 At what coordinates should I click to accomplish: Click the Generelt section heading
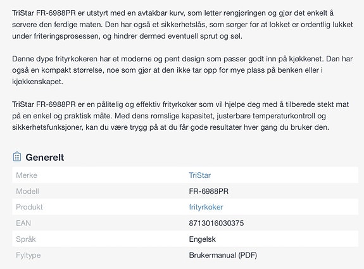[x=45, y=158]
